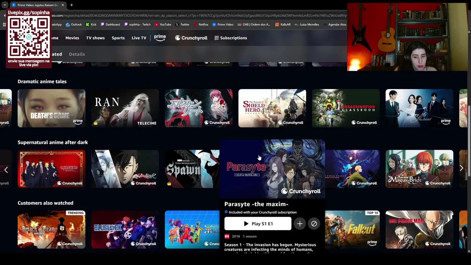Open the Spawn HBO thumbnail
The width and height of the screenshot is (471, 265).
point(192,169)
